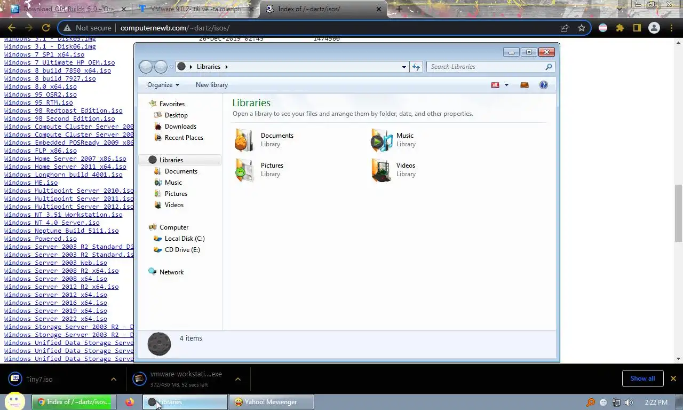
Task: Switch to the VMware 9.0.2 Chrome tab
Action: tap(196, 9)
